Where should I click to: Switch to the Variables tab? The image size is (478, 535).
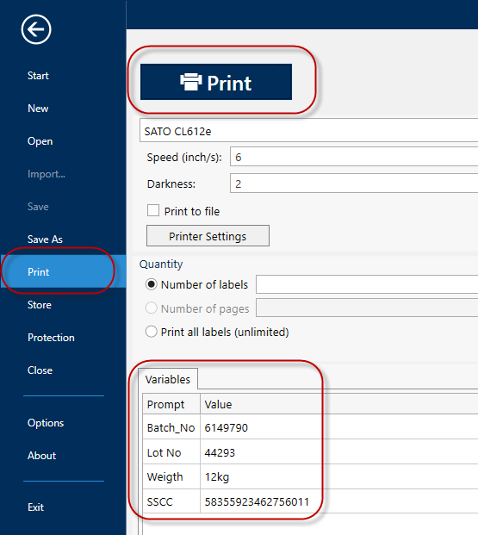coord(168,379)
